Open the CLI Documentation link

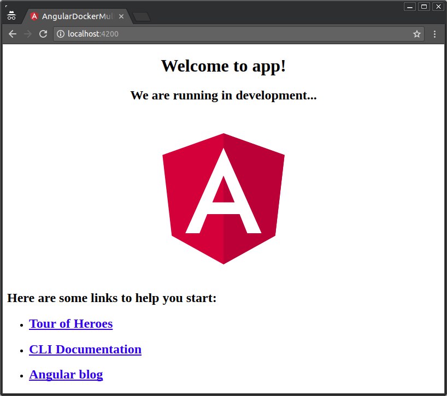[x=85, y=349]
